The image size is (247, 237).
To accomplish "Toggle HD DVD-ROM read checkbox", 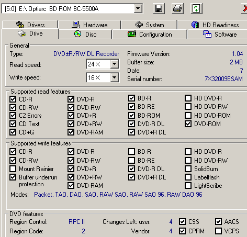I will pyautogui.click(x=188, y=115).
